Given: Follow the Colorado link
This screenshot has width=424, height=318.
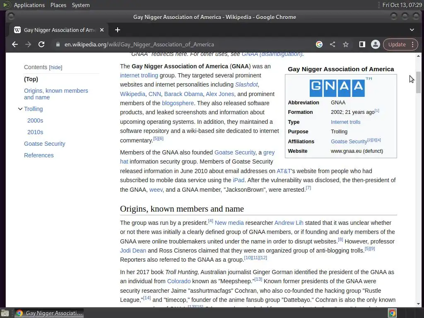Looking at the screenshot, I should click(x=179, y=281).
